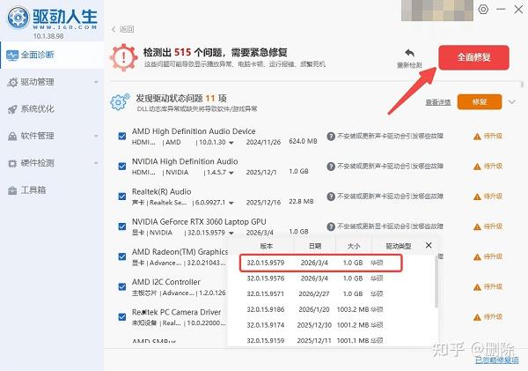Image resolution: width=528 pixels, height=371 pixels.
Task: Click 待升级 warning on Realtek(R) Audio row
Action: pos(488,197)
